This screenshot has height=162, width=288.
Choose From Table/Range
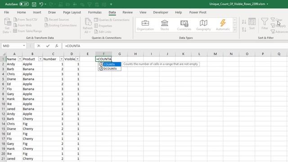point(27,31)
